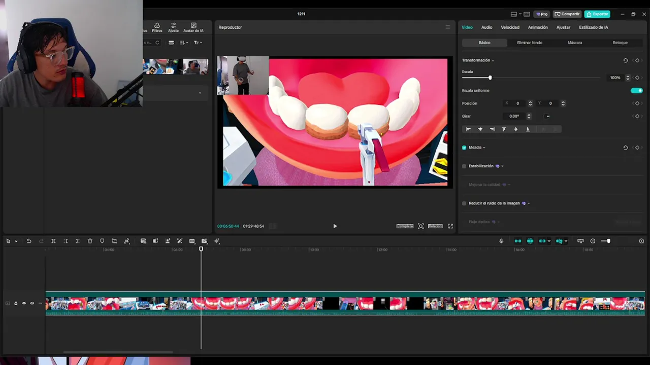Viewport: 650px width, 365px height.
Task: Undo the last timeline action
Action: pos(29,241)
